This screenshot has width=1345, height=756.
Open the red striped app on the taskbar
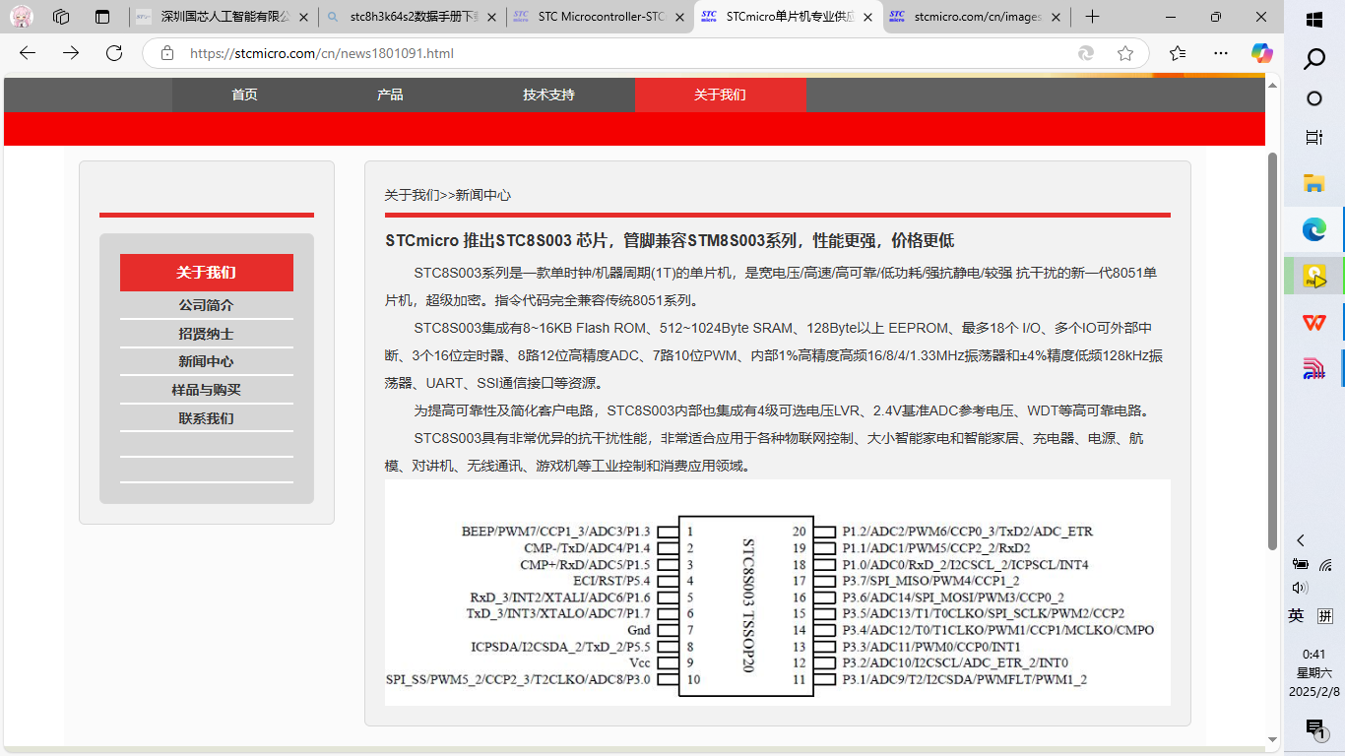click(x=1314, y=368)
